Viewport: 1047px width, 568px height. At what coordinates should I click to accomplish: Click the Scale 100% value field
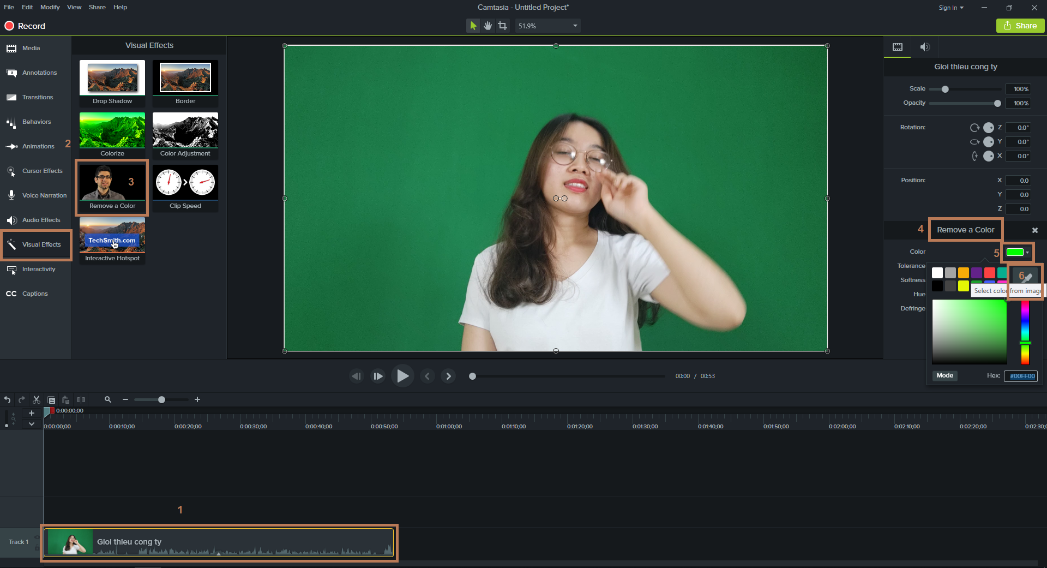pyautogui.click(x=1018, y=89)
